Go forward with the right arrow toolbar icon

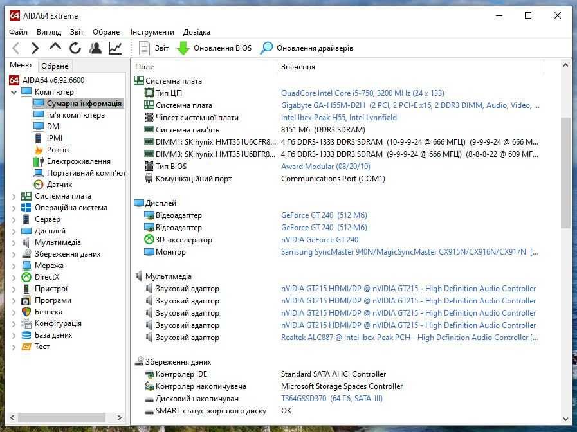(35, 48)
